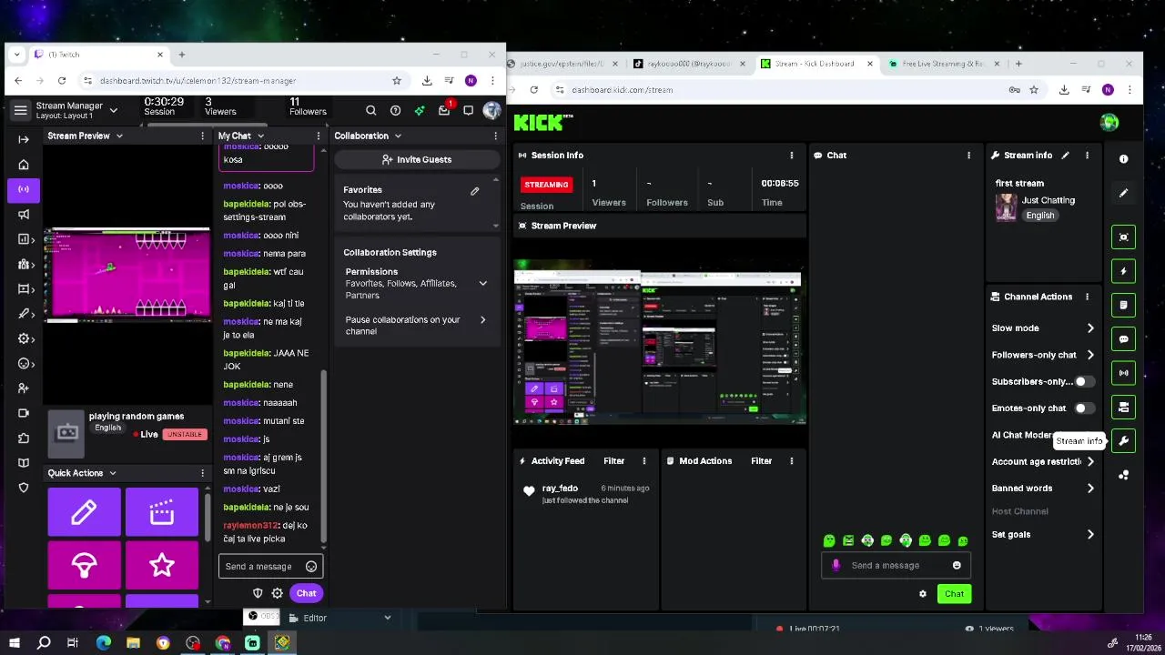The width and height of the screenshot is (1165, 655).
Task: Switch to Free Live Streaming browser tab
Action: [x=943, y=64]
